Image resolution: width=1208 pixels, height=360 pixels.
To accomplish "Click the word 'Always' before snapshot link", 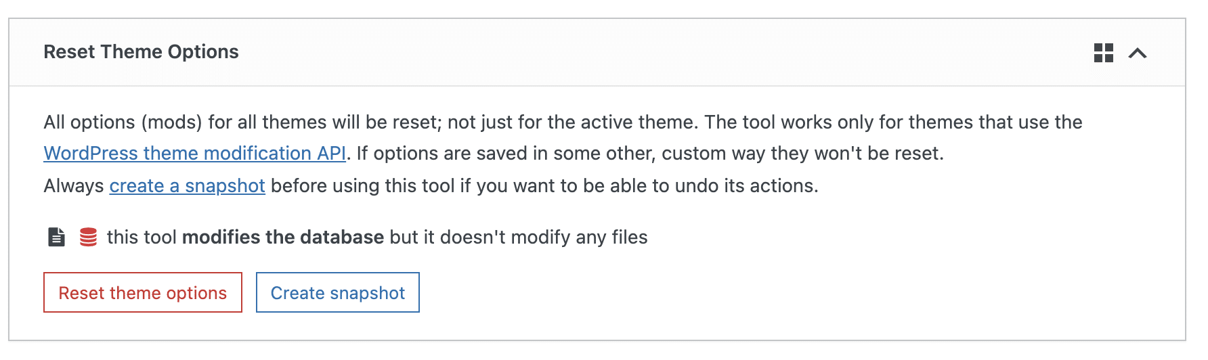I will tap(74, 185).
